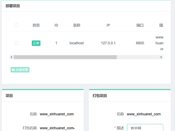The image size is (175, 131).
Task: Click the 描述 input field containing 新华网
Action: click(145, 128)
